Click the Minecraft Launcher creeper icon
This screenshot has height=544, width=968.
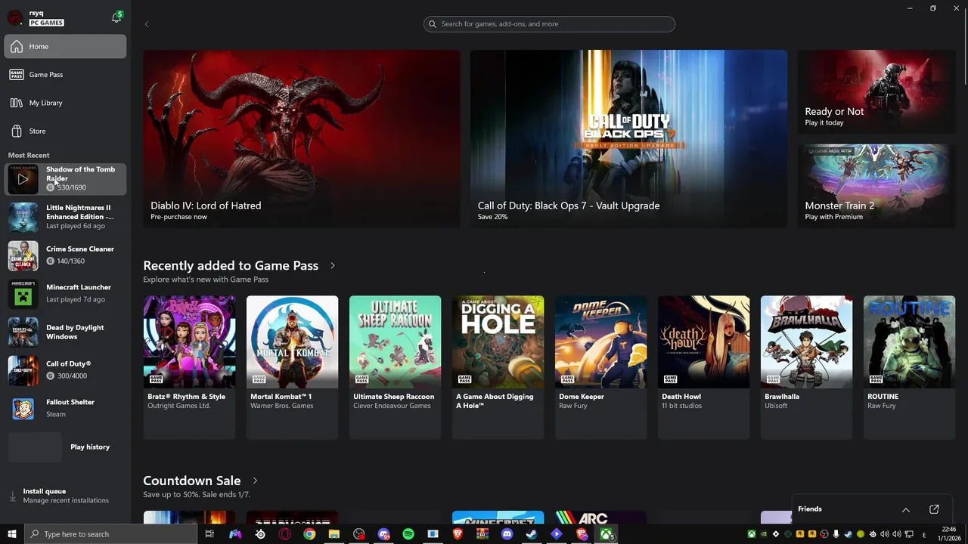coord(23,294)
